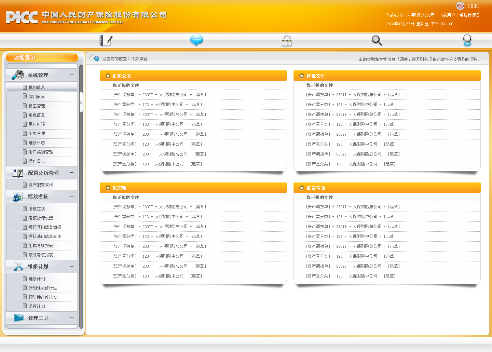Click the 管理工具 envelope icon

point(19,318)
